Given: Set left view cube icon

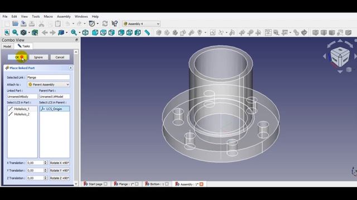Looking at the screenshot, I should (138, 33).
